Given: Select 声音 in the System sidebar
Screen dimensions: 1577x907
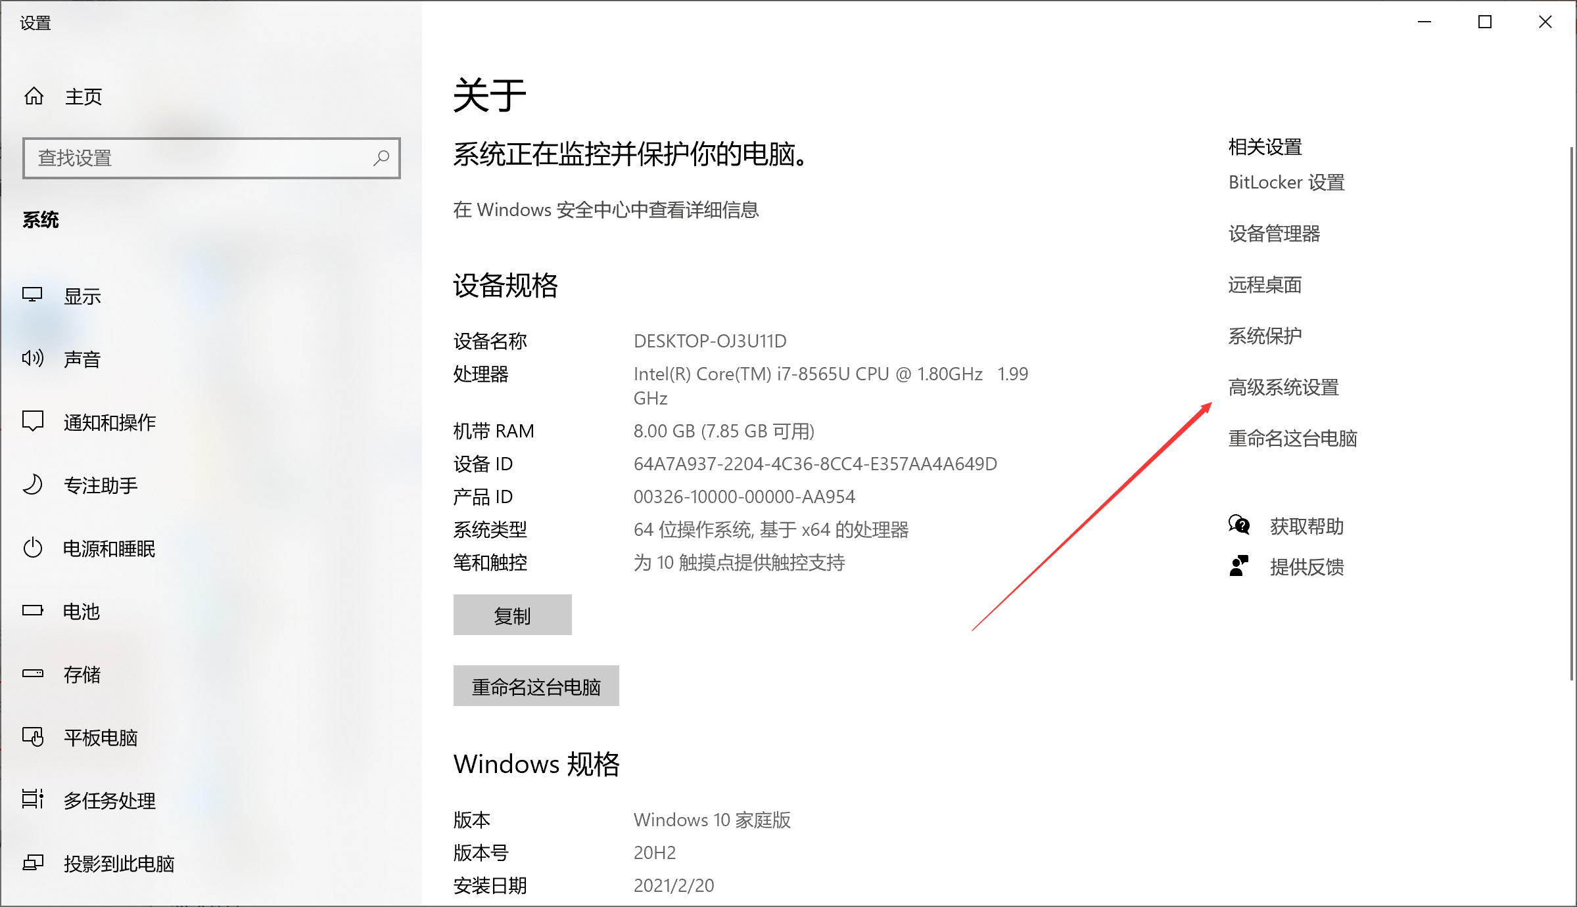Looking at the screenshot, I should [82, 359].
